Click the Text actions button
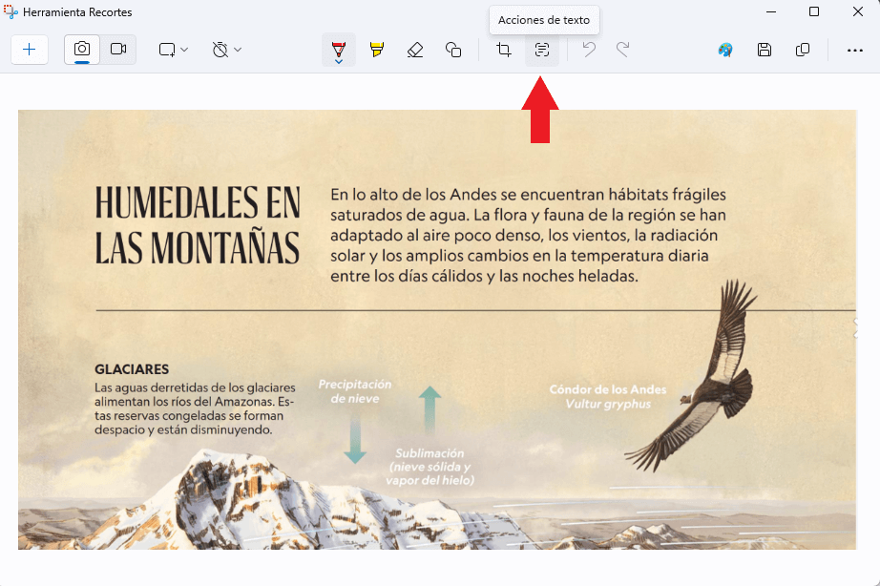The width and height of the screenshot is (880, 586). [x=541, y=50]
